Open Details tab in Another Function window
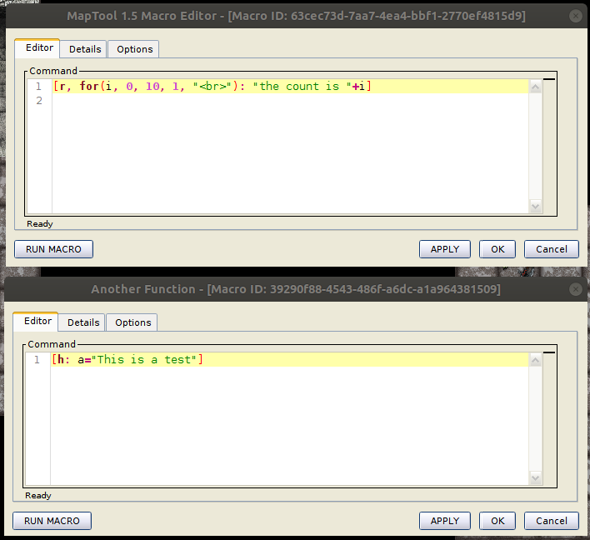Viewport: 590px width, 540px height. coord(82,322)
